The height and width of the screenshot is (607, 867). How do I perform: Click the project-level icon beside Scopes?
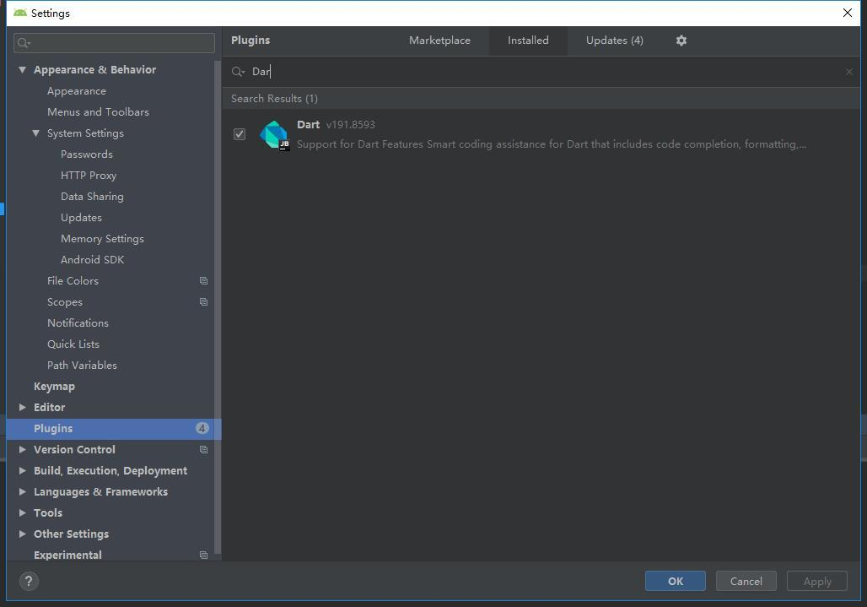[203, 302]
